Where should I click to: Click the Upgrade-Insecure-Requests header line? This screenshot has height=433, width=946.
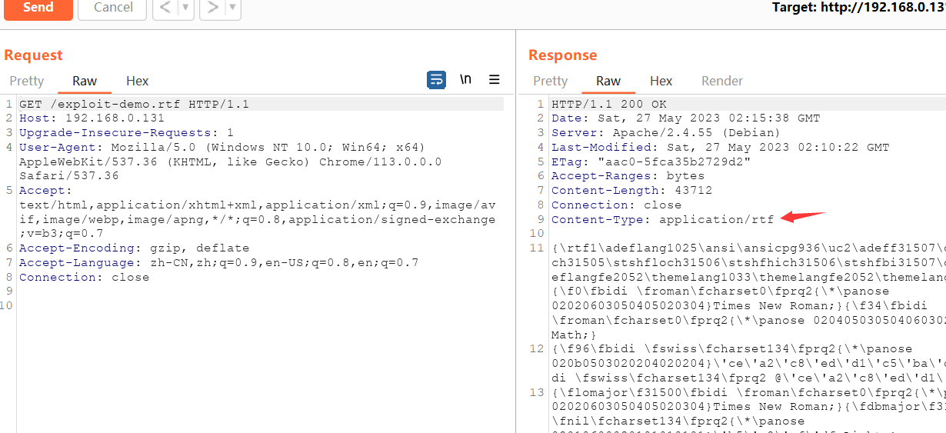click(x=126, y=133)
